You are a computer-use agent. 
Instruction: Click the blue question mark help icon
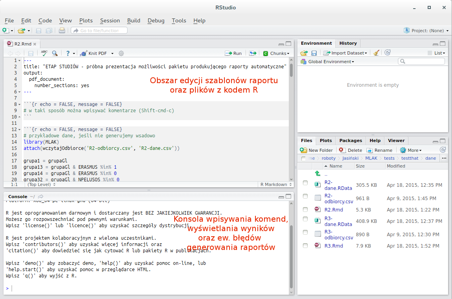(x=68, y=53)
